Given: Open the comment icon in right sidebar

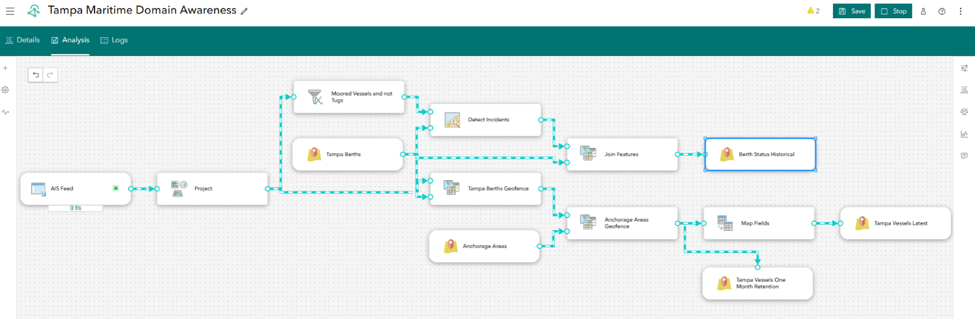Looking at the screenshot, I should pyautogui.click(x=964, y=156).
